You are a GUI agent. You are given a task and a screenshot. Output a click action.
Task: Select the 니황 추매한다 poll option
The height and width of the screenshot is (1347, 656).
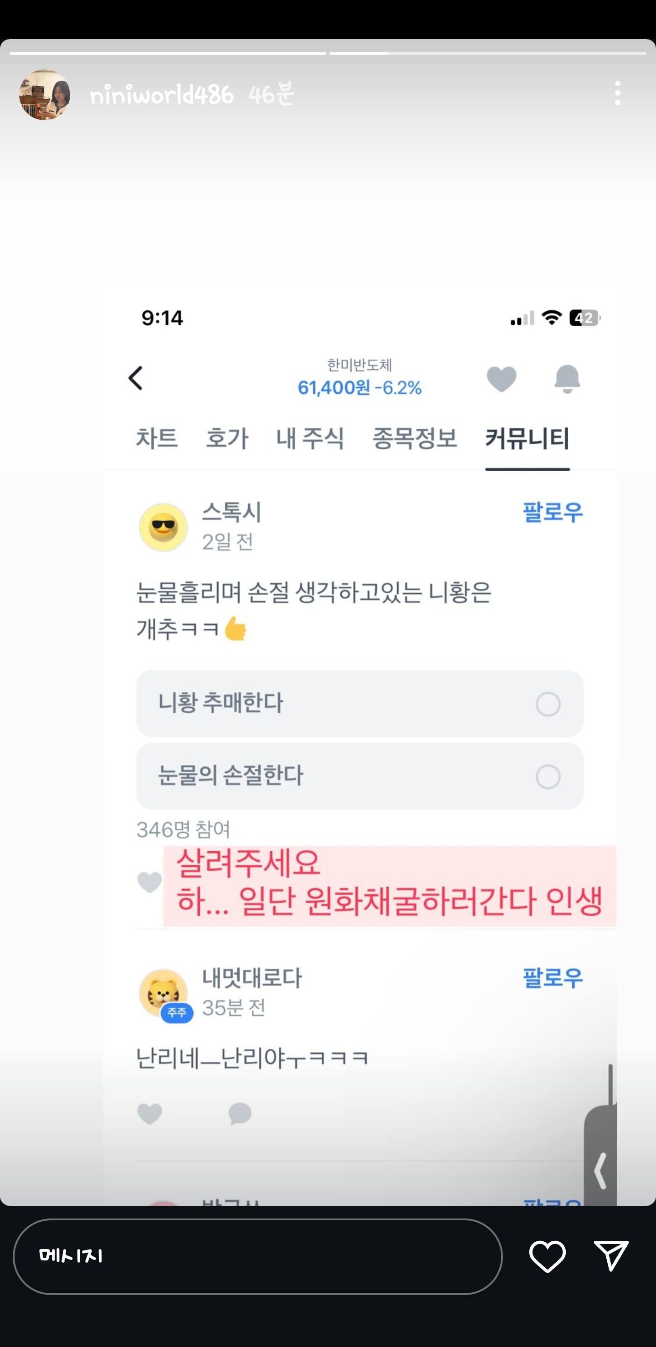(359, 703)
